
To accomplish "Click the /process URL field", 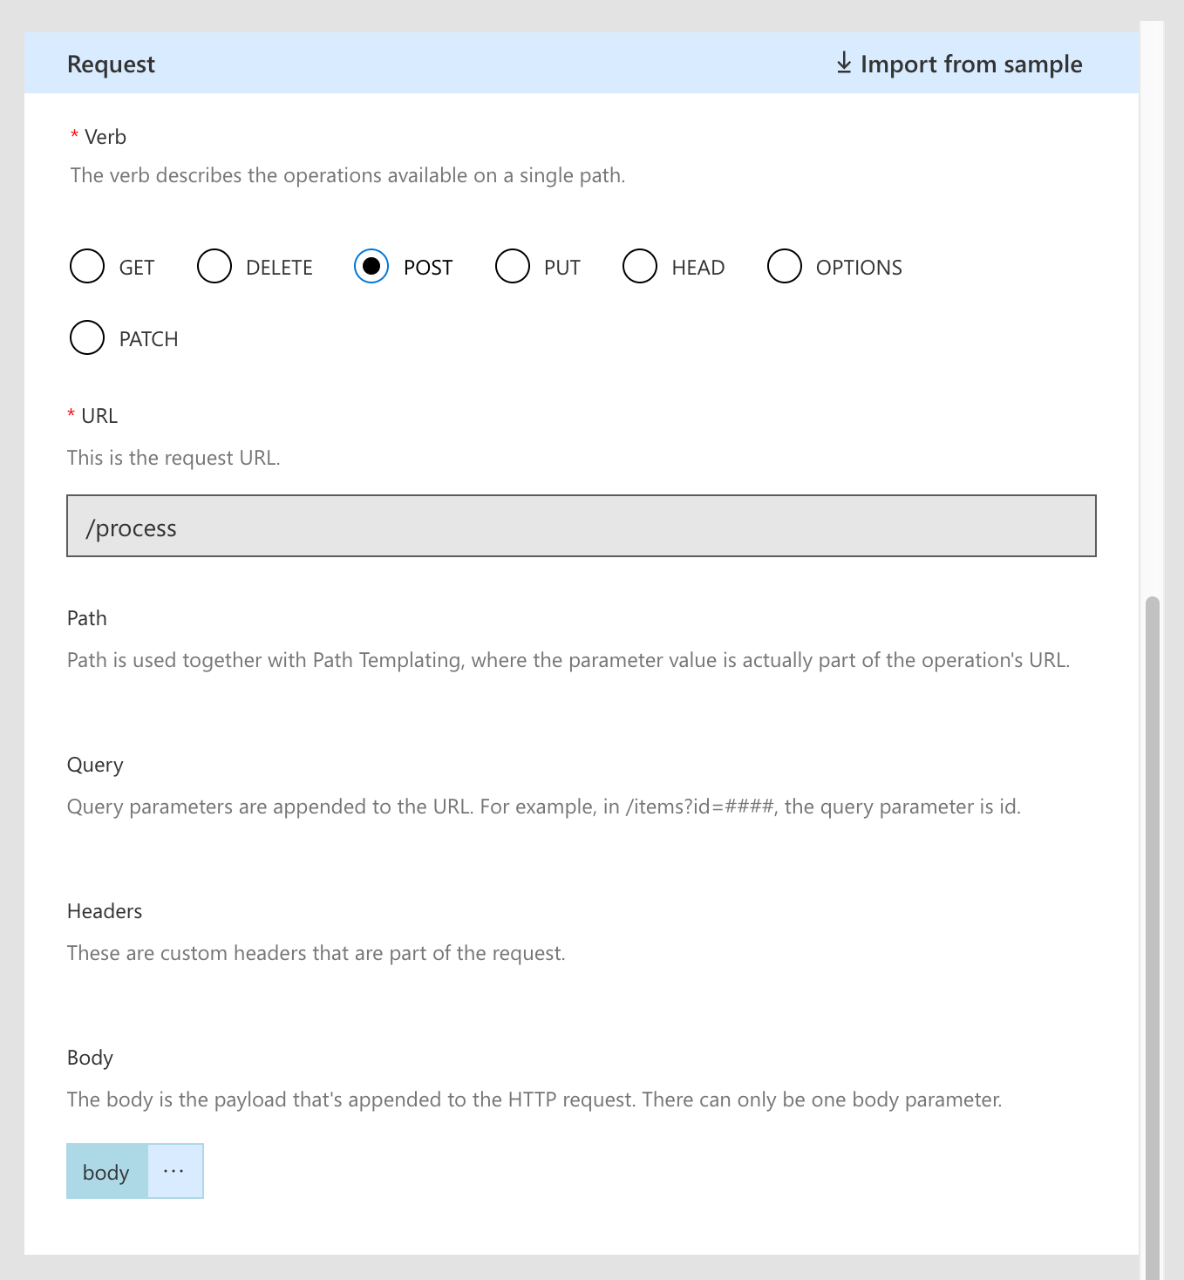I will tap(581, 526).
